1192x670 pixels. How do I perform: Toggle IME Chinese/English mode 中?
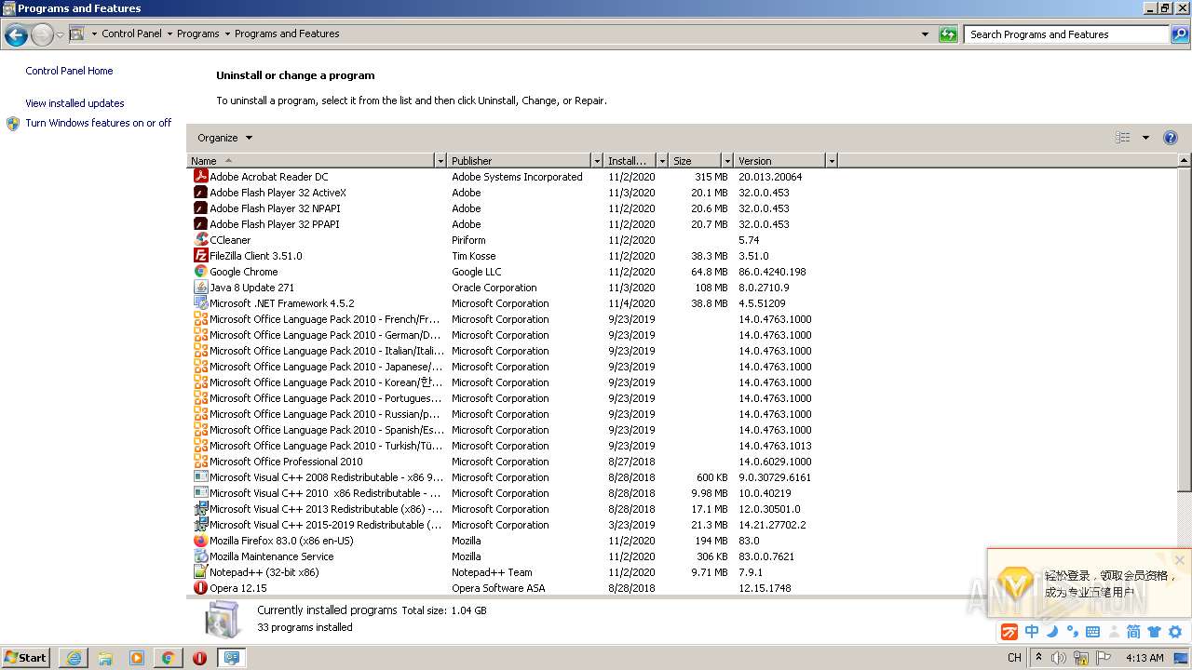tap(1032, 632)
